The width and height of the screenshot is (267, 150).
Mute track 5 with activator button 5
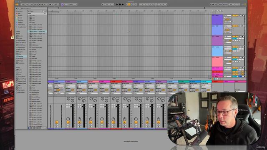pyautogui.click(x=91, y=122)
